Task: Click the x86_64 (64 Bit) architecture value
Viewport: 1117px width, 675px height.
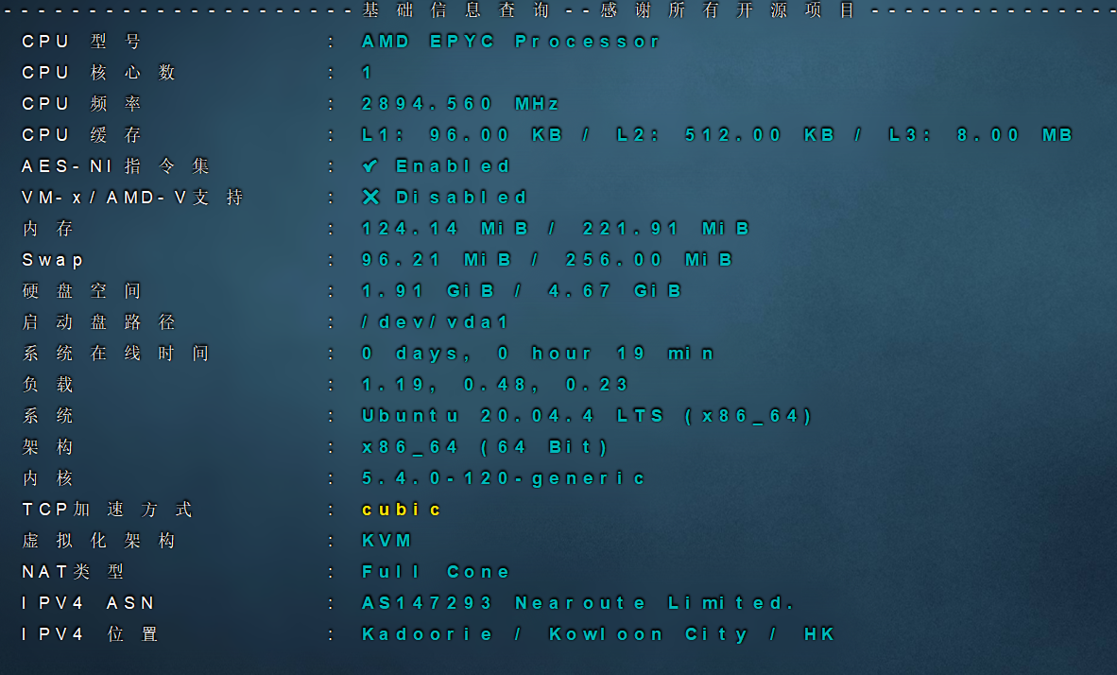Action: point(486,447)
